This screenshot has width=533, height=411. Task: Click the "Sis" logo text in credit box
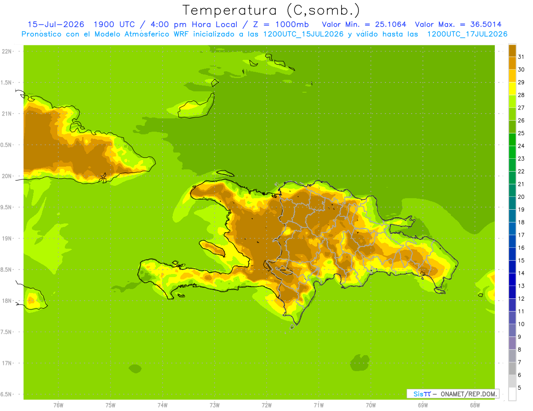(x=418, y=394)
